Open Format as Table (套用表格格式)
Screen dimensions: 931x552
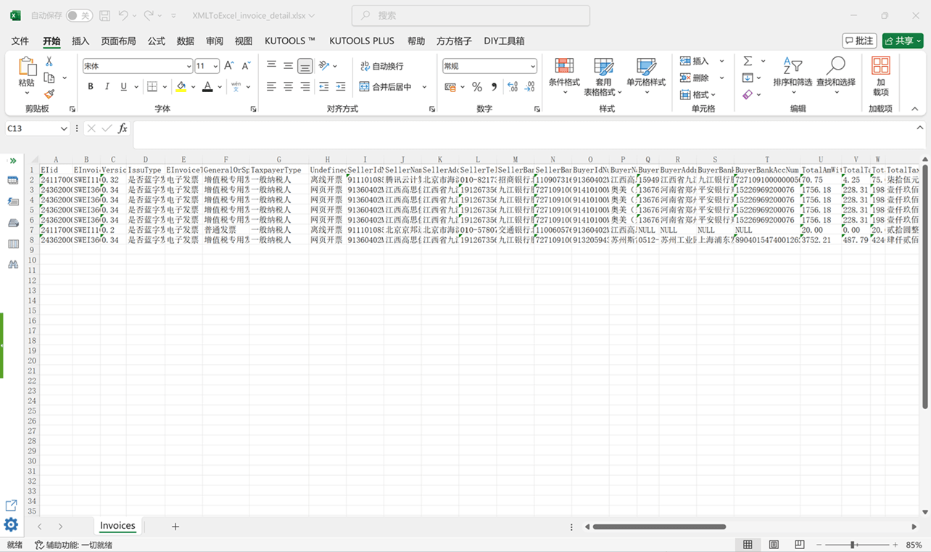click(603, 77)
